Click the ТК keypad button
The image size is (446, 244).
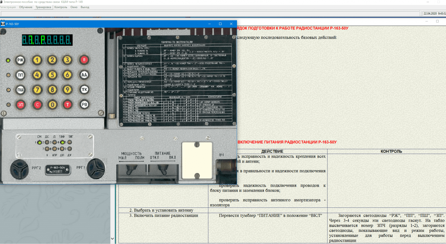click(x=84, y=90)
